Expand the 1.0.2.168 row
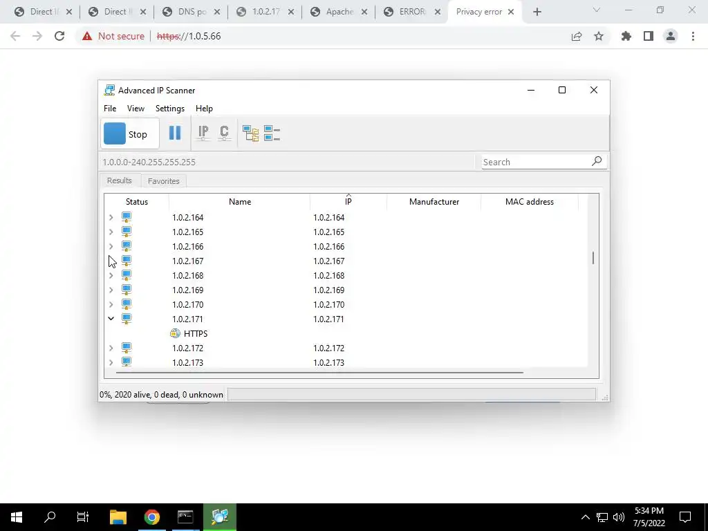Screen dimensions: 708x531 (111, 275)
